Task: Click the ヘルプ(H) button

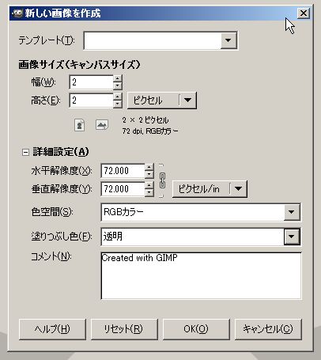Action: [52, 329]
